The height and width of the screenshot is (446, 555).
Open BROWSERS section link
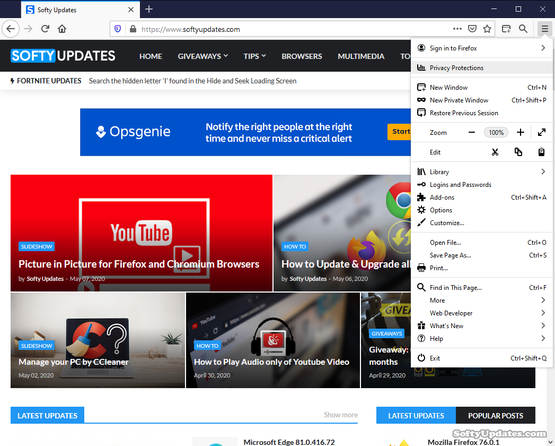pyautogui.click(x=302, y=56)
